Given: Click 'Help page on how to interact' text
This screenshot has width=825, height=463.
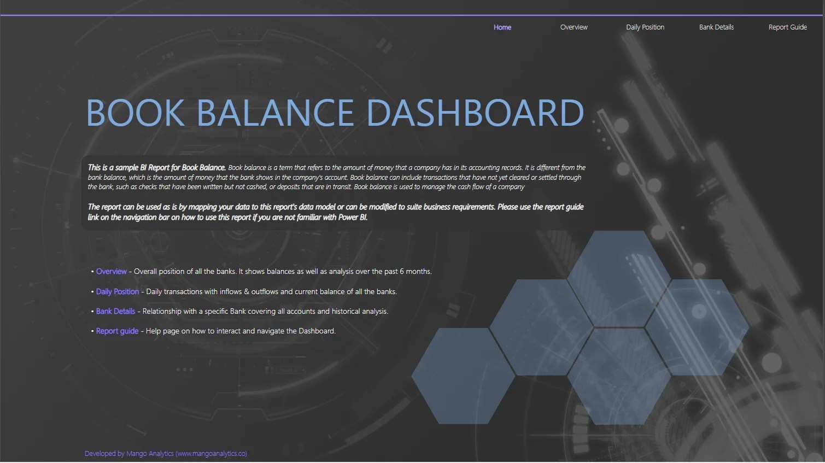Looking at the screenshot, I should pos(241,331).
